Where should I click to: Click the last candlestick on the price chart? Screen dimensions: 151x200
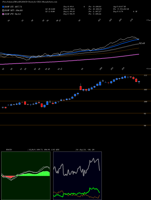point(139,82)
